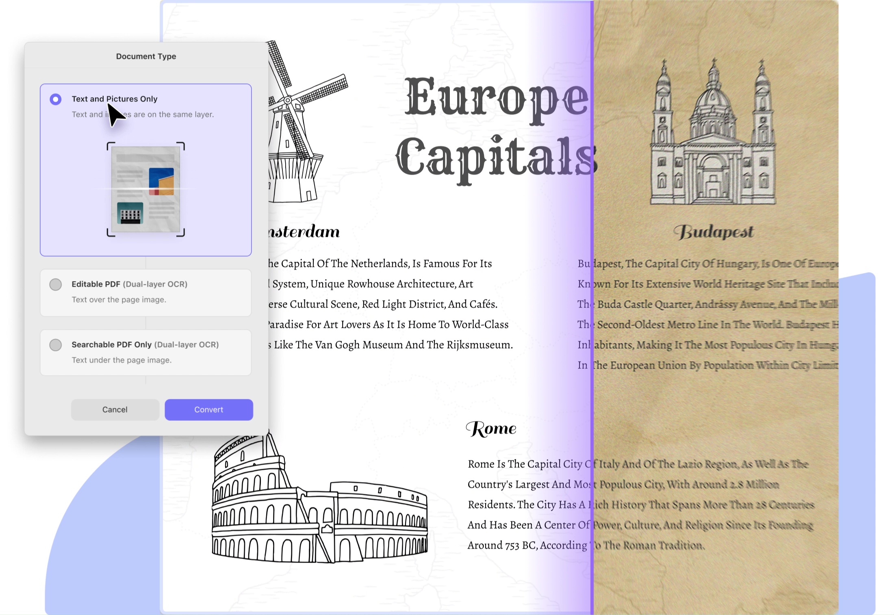The height and width of the screenshot is (615, 894).
Task: Click the blue image in the preview thumbnail
Action: point(161,181)
